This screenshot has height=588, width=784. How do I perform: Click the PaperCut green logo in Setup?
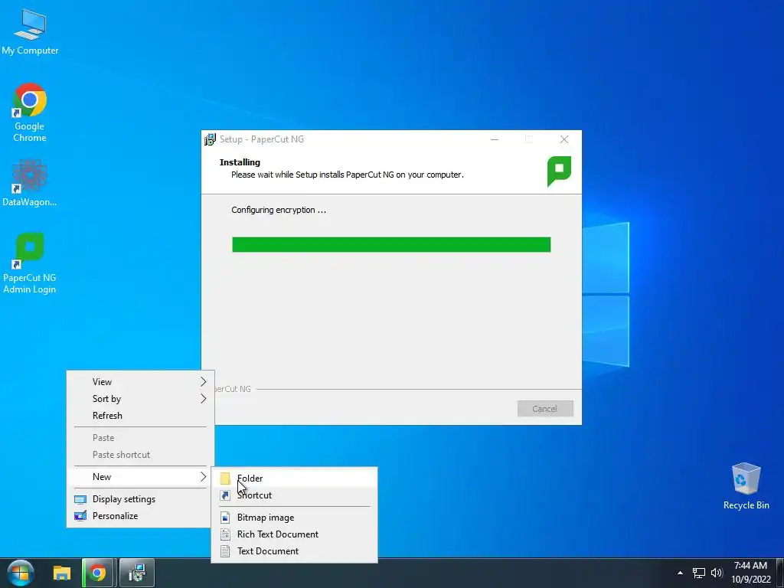(559, 171)
